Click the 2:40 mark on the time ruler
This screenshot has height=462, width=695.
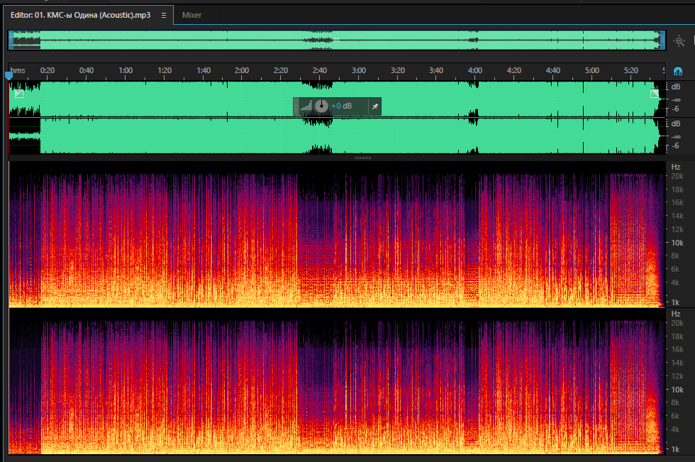[320, 70]
